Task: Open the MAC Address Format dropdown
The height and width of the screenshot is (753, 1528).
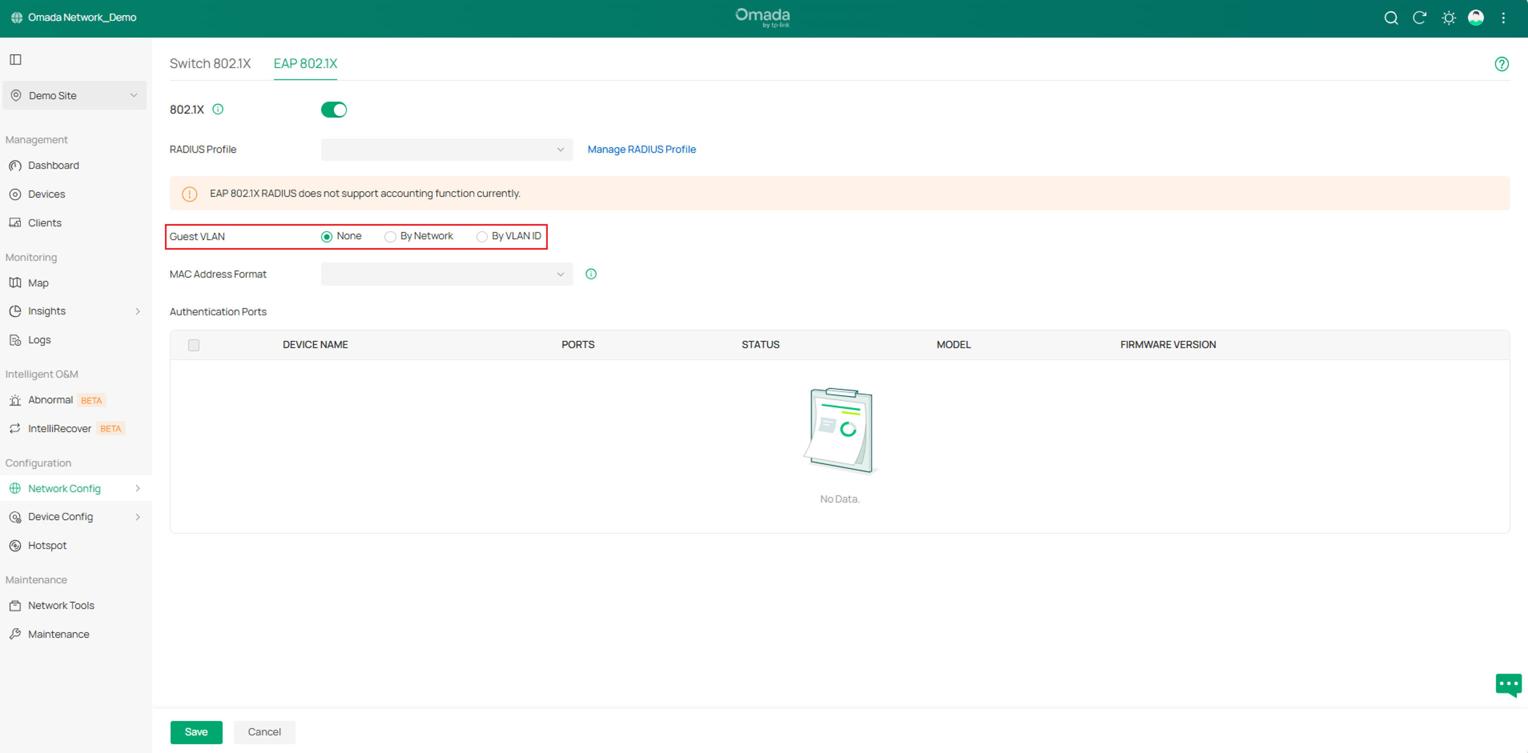Action: (446, 274)
